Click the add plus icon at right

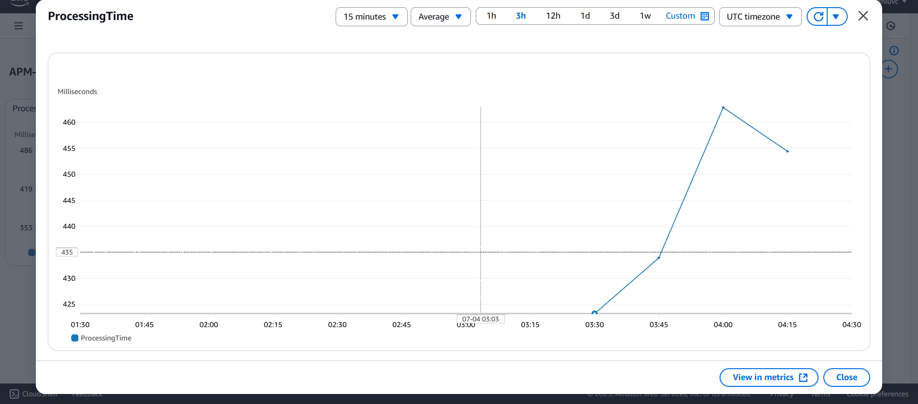(x=888, y=69)
